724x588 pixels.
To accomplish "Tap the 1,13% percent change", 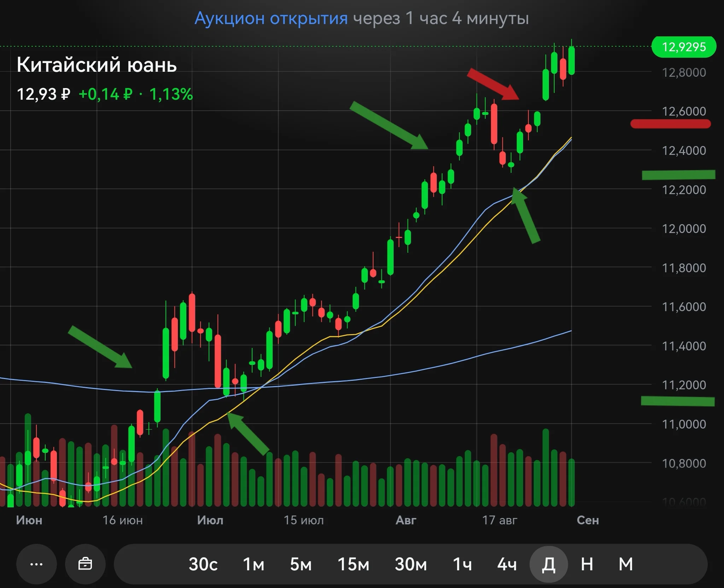I will pos(171,94).
